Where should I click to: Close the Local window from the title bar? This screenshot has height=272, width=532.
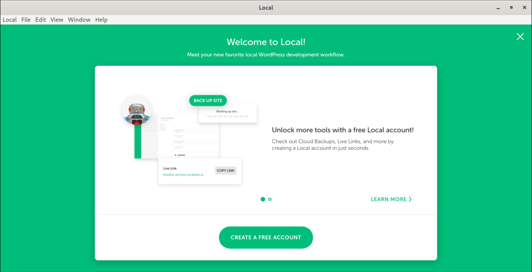click(x=524, y=7)
